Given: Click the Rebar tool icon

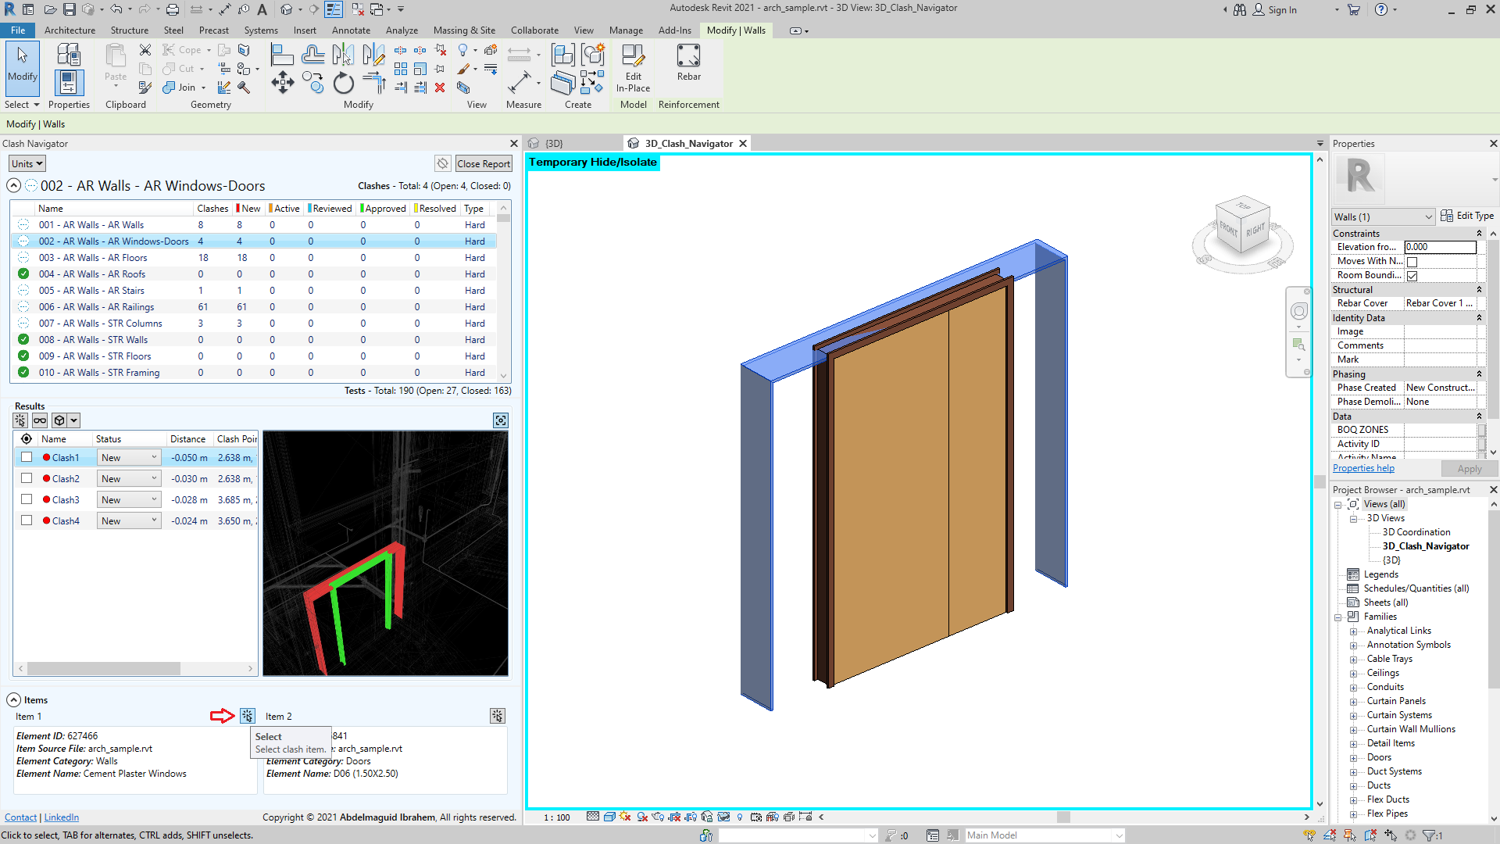Looking at the screenshot, I should pyautogui.click(x=688, y=56).
